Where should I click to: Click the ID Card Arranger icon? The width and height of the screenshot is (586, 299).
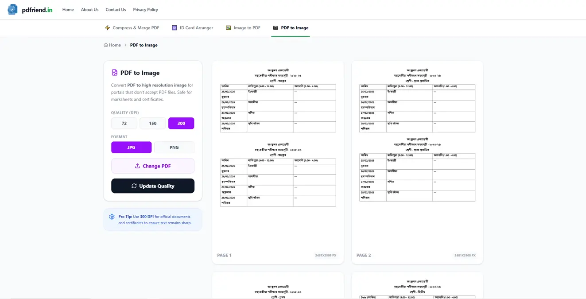pos(174,28)
